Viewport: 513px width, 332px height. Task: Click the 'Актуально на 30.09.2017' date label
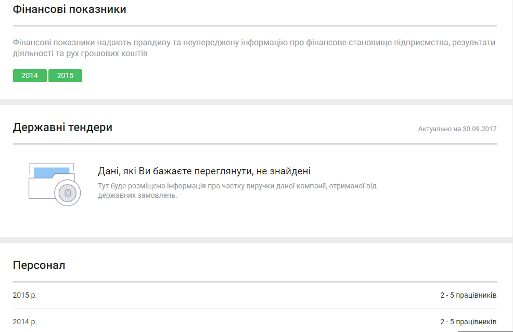(457, 129)
